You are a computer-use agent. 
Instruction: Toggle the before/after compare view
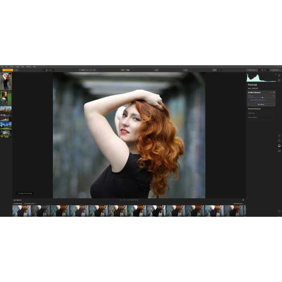pos(128,70)
